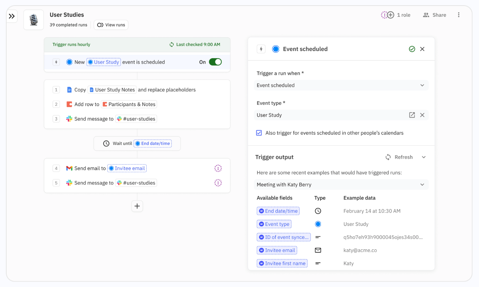Add a new step with plus button
This screenshot has width=479, height=287.
(137, 206)
